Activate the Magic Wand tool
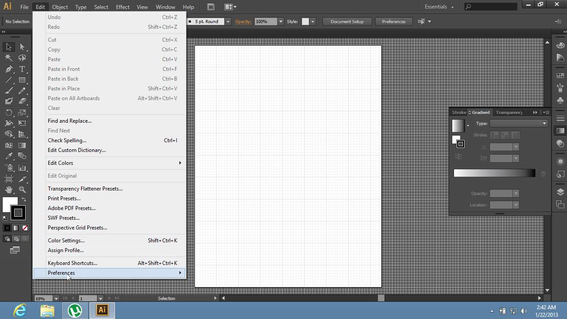Image resolution: width=567 pixels, height=319 pixels. coord(9,58)
